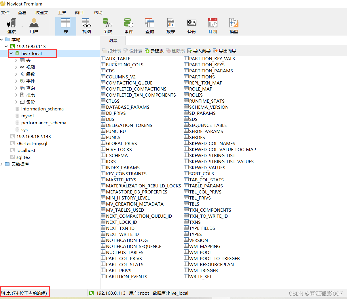Screen dimensions: 347x299
Task: Click the 设计表 button
Action: click(133, 51)
